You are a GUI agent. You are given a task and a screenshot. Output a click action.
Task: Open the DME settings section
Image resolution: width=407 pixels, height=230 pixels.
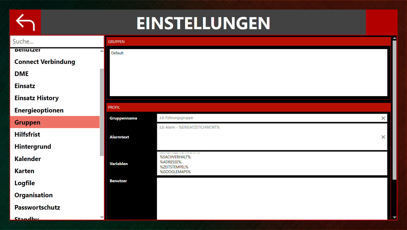point(21,74)
